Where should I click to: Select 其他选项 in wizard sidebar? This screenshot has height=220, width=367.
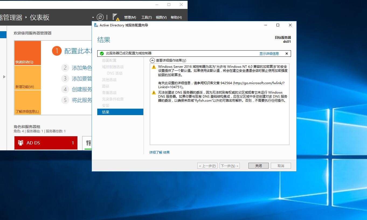(109, 80)
